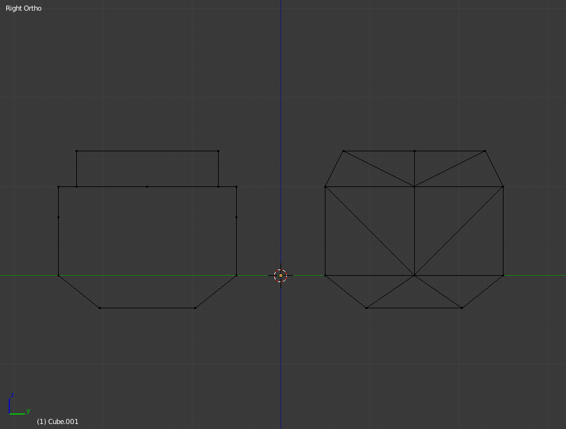The height and width of the screenshot is (429, 566).
Task: Select left mesh's bottom-right base vertex
Action: [196, 308]
